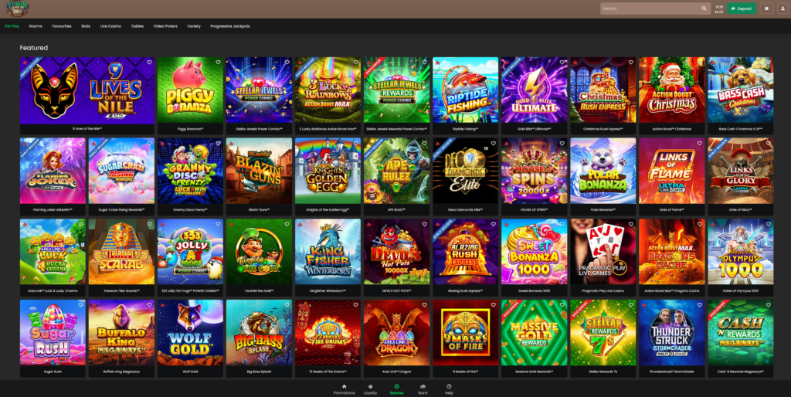Screen dimensions: 791x397
Task: Favourite Gold Blitz Ultimate with heart icon
Action: click(x=562, y=63)
